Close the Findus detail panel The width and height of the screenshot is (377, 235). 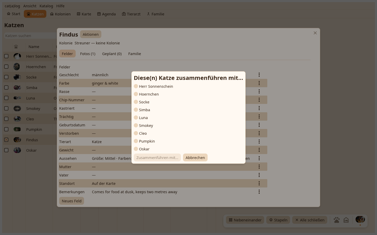(x=315, y=33)
